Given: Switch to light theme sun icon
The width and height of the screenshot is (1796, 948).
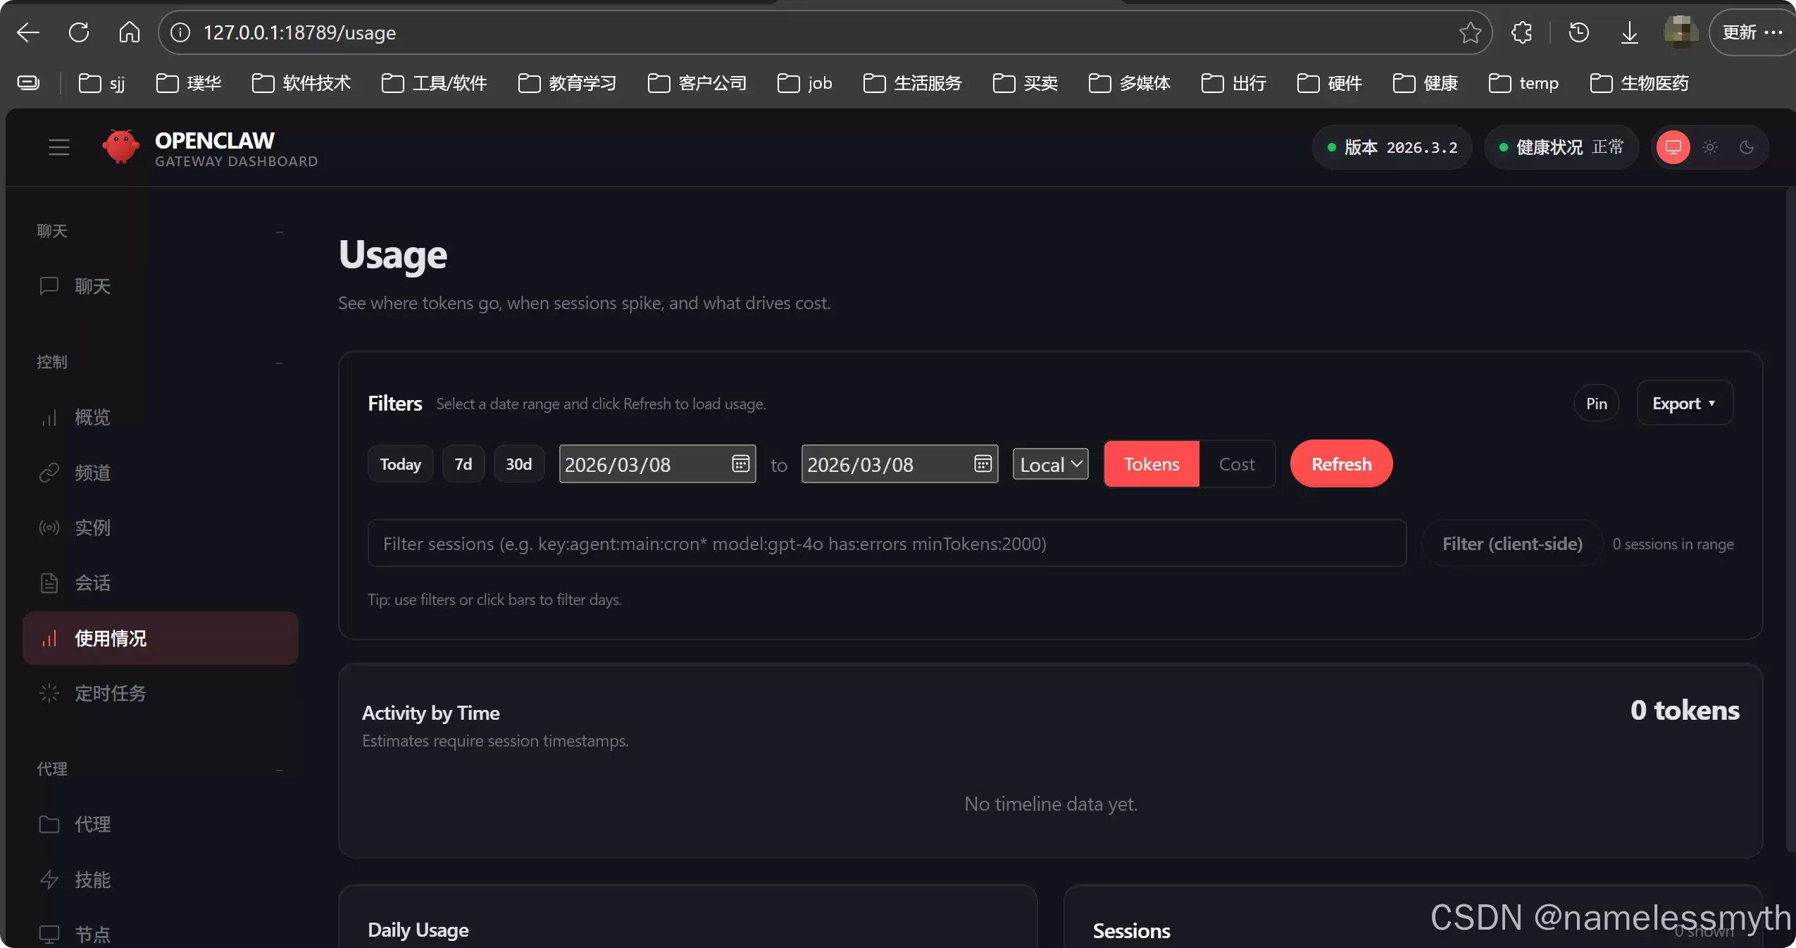Looking at the screenshot, I should click(x=1709, y=147).
